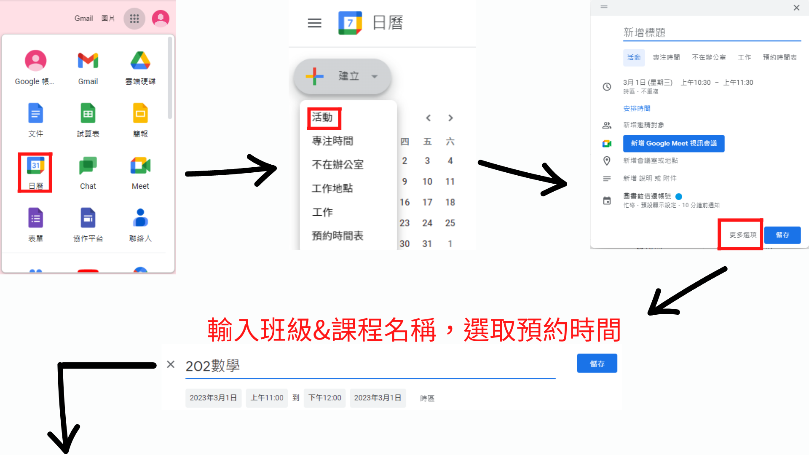Select 預約時間表 from dropdown menu
This screenshot has width=809, height=455.
(x=338, y=236)
